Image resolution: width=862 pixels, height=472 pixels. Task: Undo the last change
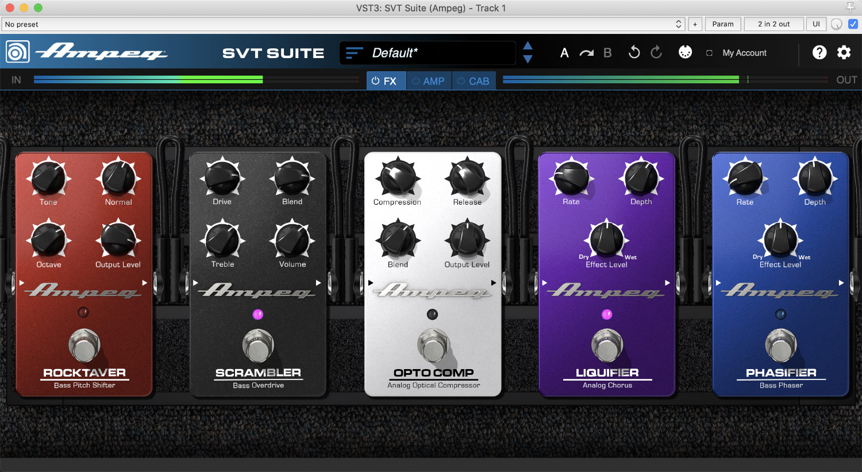point(634,52)
